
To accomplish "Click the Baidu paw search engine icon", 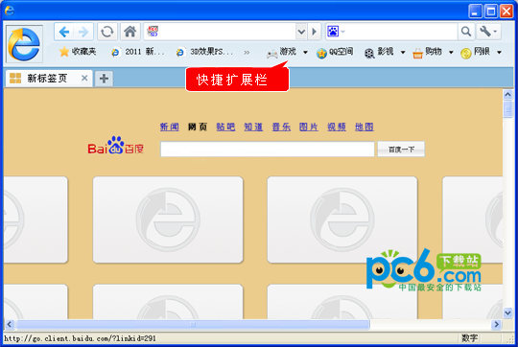I will (x=333, y=32).
